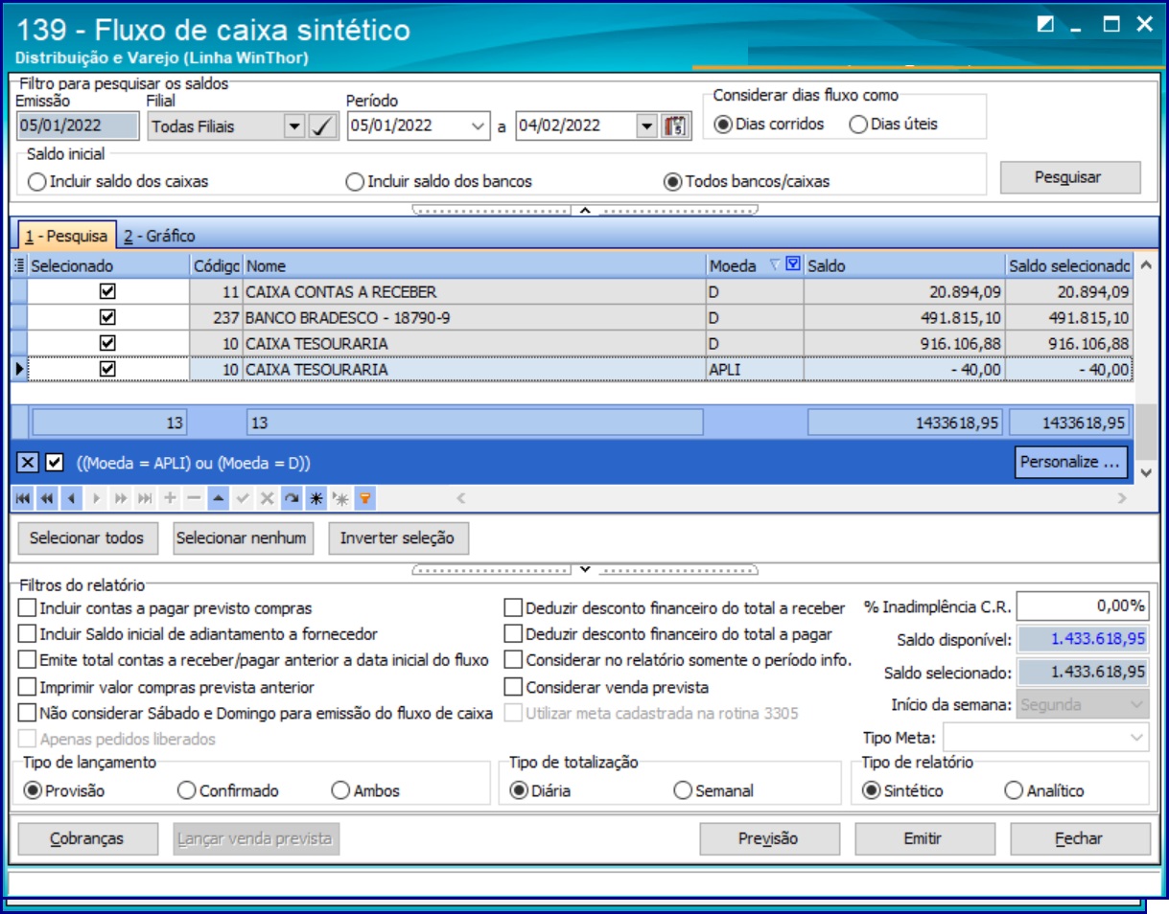Click the Selecionado column header
Image resolution: width=1169 pixels, height=914 pixels.
[108, 265]
